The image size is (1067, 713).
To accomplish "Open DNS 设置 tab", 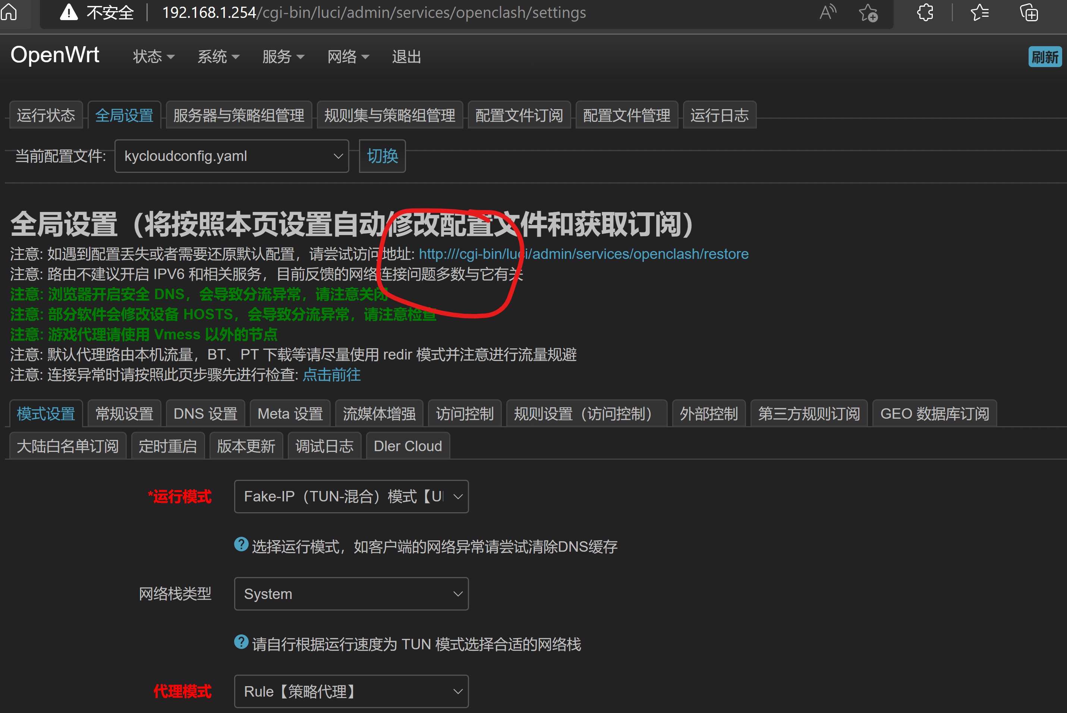I will (x=205, y=413).
